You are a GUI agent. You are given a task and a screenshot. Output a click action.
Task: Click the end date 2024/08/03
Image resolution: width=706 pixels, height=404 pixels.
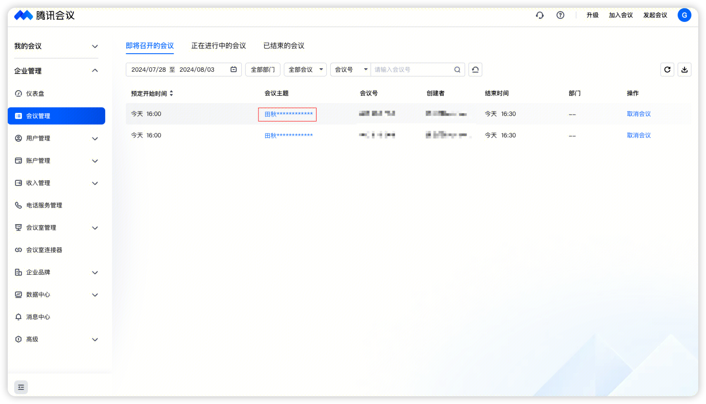[197, 70]
